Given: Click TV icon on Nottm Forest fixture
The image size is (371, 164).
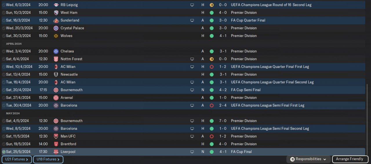Looking at the screenshot, I should point(192,59).
